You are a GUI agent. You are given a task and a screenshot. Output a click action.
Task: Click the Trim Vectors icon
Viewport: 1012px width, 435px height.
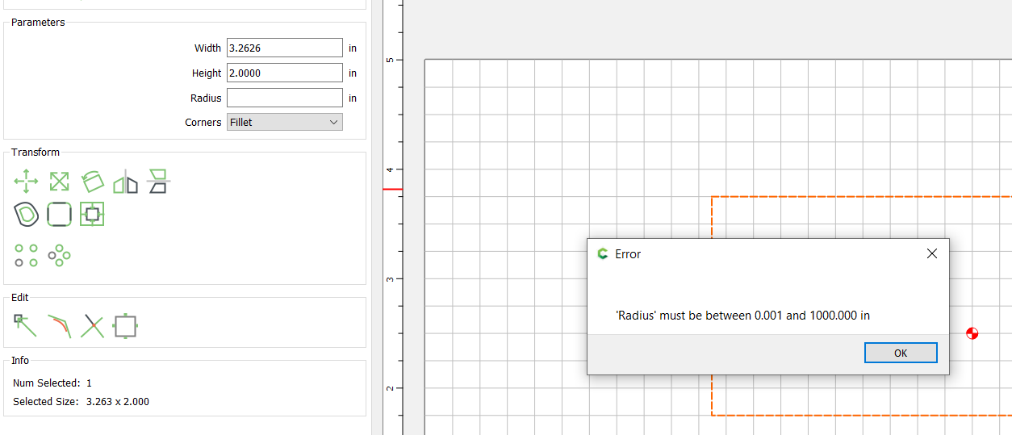pos(92,325)
